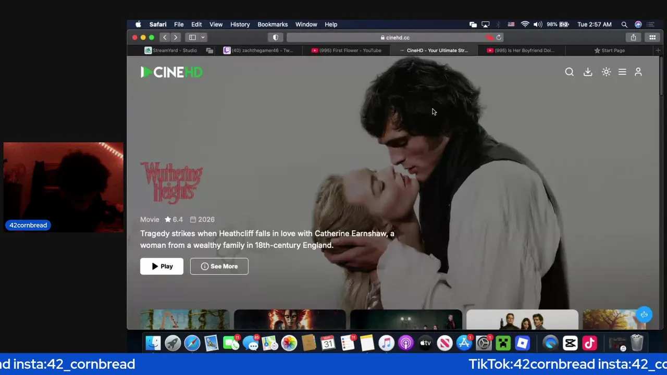This screenshot has width=667, height=375.
Task: Open Launchpad from the dock
Action: pyautogui.click(x=172, y=343)
